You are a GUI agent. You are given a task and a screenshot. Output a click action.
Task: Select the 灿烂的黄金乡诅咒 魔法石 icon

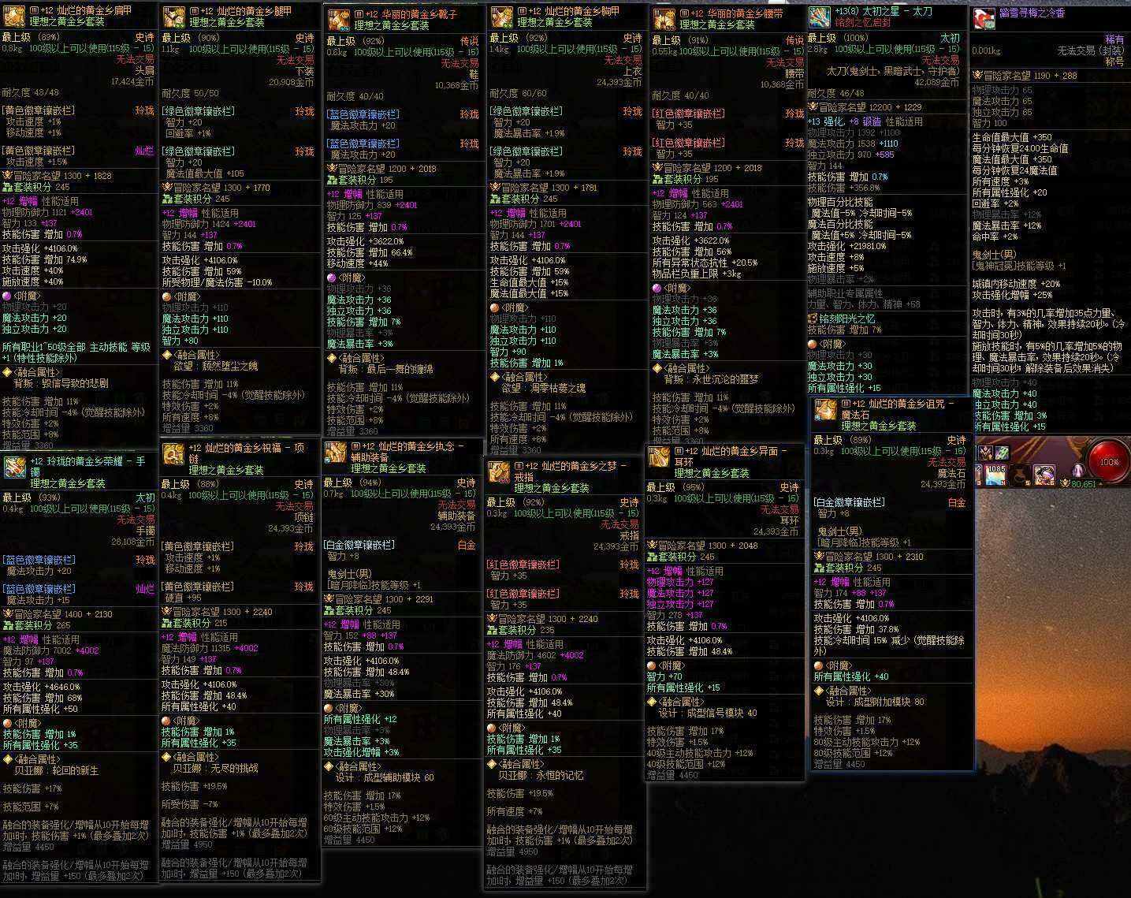tap(825, 410)
